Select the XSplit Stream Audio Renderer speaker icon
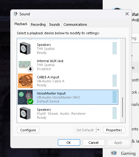Image resolution: width=139 pixels, height=157 pixels. (x=25, y=113)
